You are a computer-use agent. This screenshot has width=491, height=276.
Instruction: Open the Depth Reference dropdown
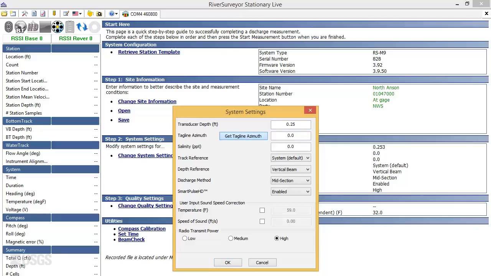[291, 169]
